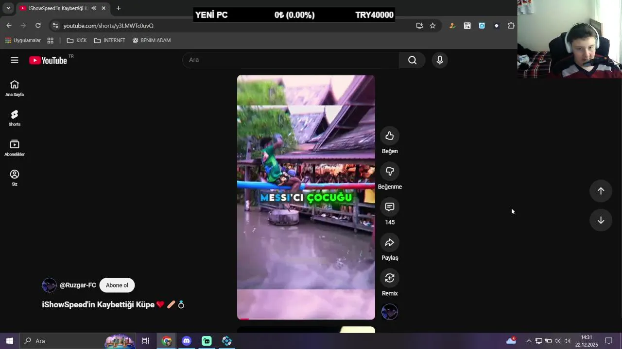View site information icon in address bar
Screen dimensions: 622x349
55,26
